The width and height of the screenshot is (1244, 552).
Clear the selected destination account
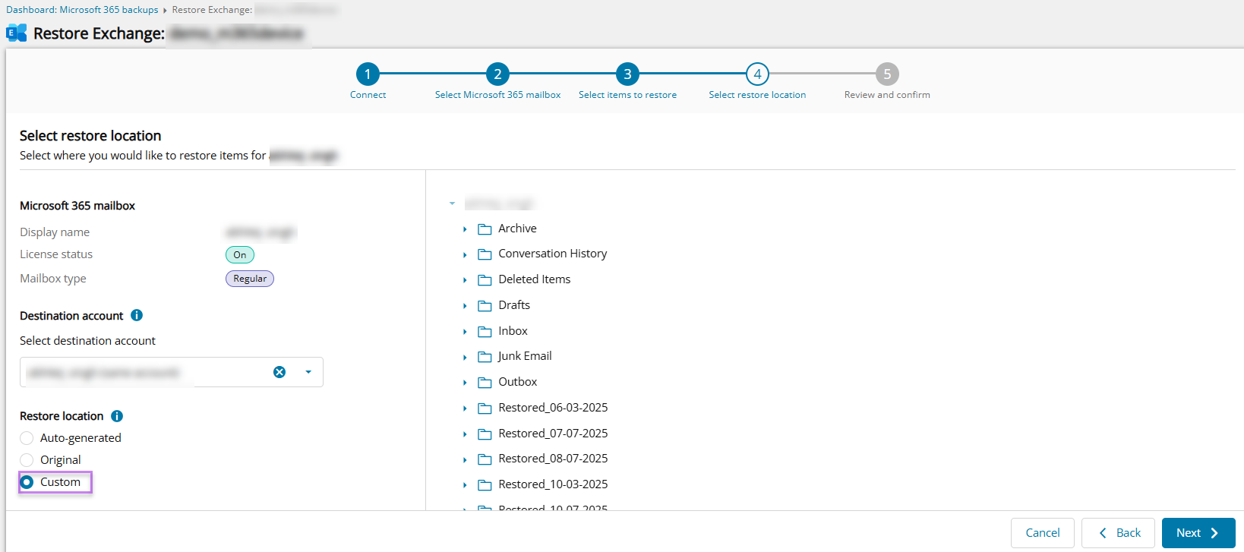pos(279,372)
